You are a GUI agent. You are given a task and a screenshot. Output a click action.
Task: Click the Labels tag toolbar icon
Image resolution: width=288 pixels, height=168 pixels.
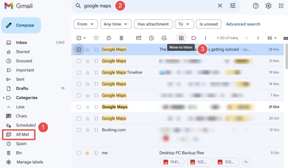(194, 38)
